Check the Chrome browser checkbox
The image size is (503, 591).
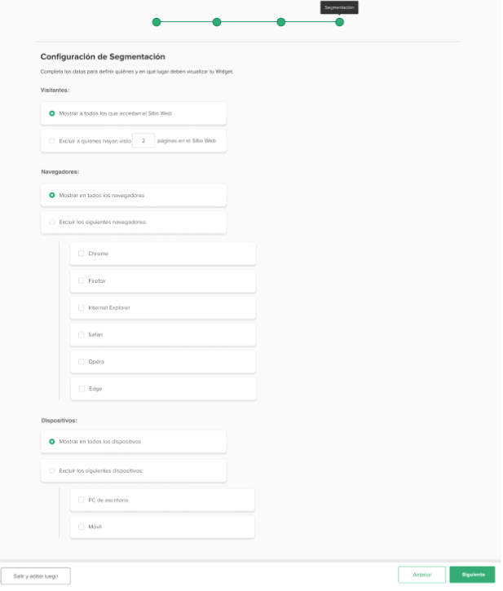pyautogui.click(x=81, y=254)
